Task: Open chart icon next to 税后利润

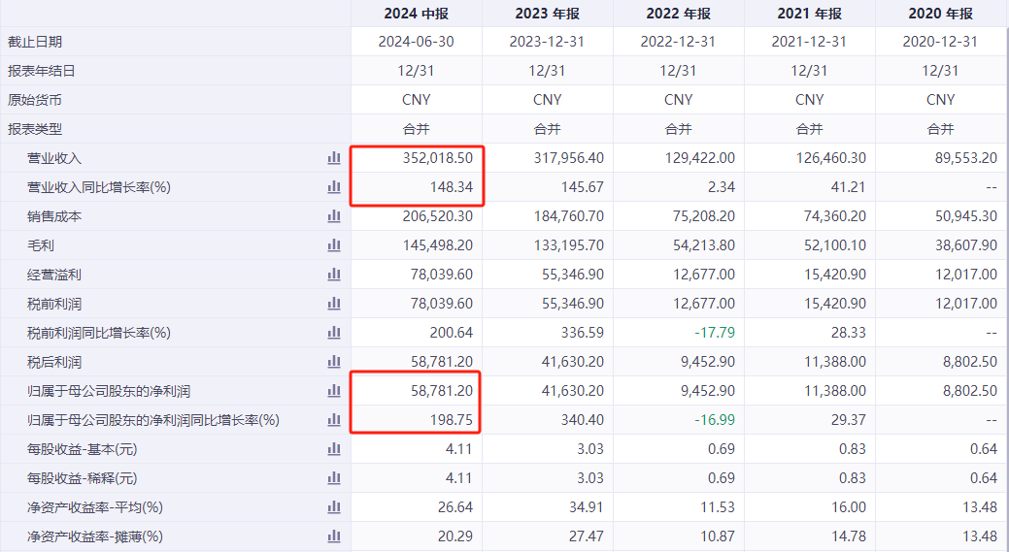Action: coord(334,362)
